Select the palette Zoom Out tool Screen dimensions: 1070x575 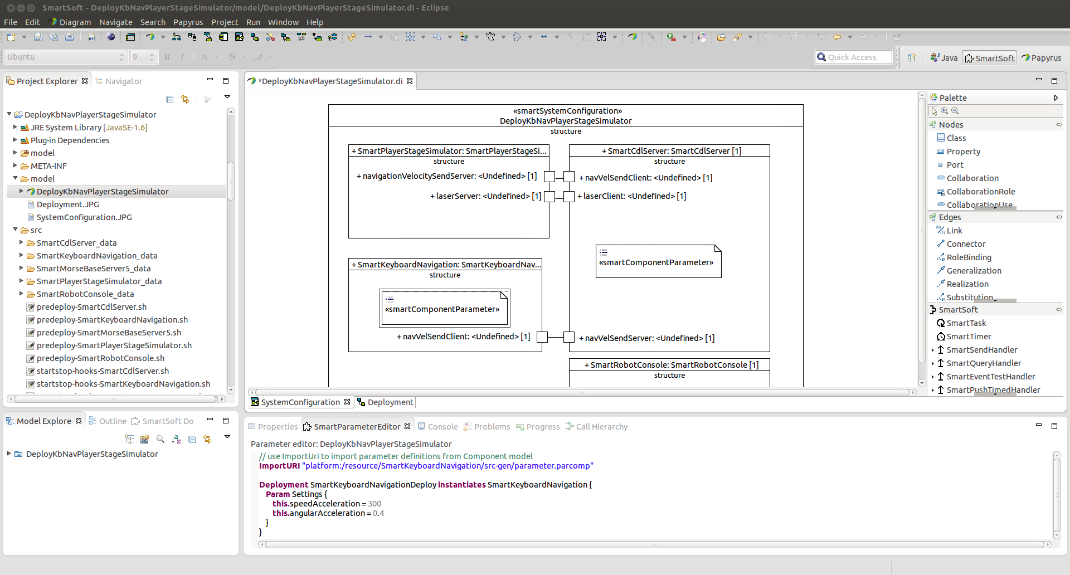coord(955,111)
